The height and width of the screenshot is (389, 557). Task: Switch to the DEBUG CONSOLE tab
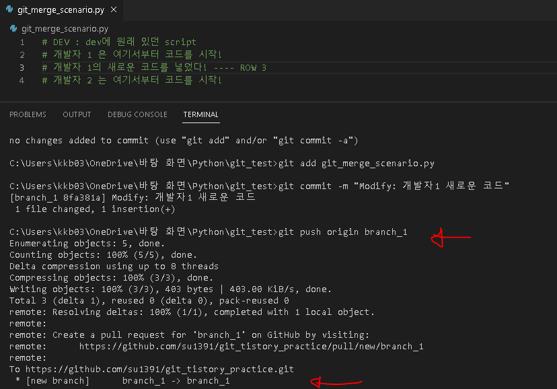point(137,114)
